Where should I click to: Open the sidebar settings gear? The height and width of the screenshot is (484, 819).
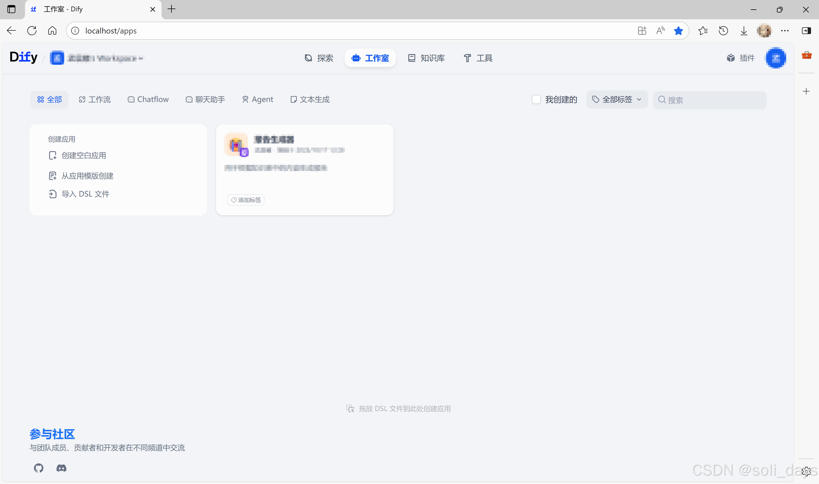pyautogui.click(x=806, y=471)
